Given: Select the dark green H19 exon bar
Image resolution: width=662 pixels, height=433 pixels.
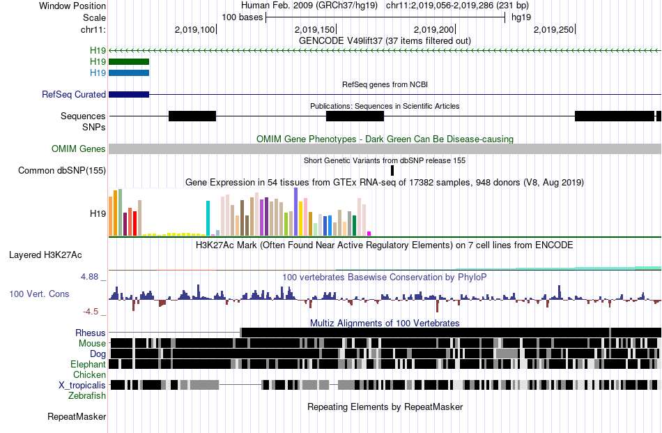Looking at the screenshot, I should [129, 61].
